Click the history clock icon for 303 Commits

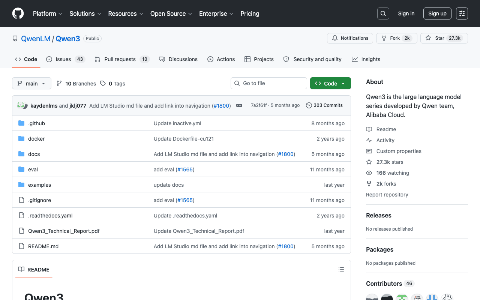pyautogui.click(x=309, y=105)
